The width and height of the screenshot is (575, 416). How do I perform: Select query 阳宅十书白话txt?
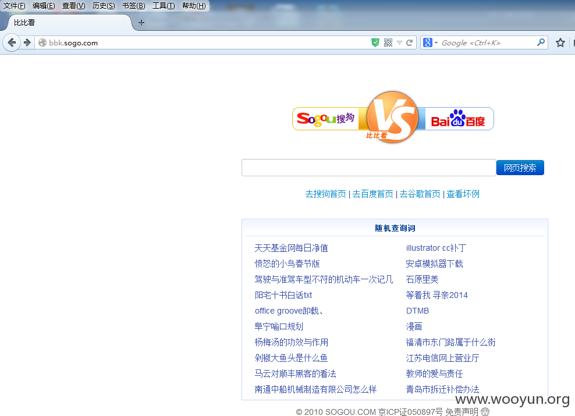click(283, 296)
